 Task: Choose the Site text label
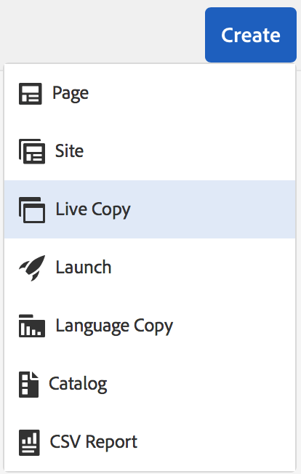coord(69,150)
